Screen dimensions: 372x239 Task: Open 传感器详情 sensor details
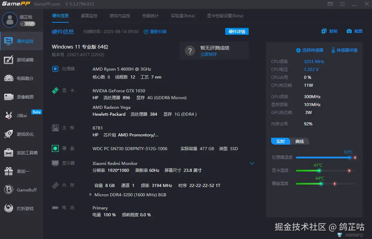tap(344, 50)
